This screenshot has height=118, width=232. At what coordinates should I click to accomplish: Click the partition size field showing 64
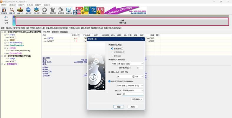click(124, 76)
